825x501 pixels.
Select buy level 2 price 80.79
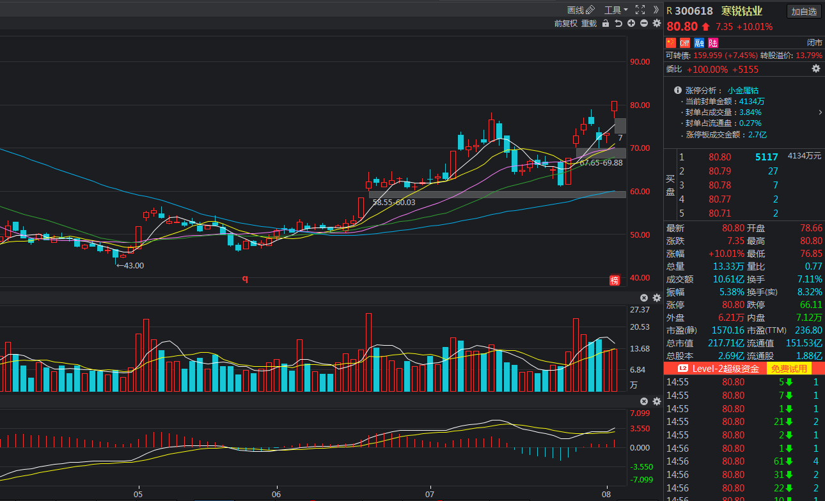coord(719,171)
